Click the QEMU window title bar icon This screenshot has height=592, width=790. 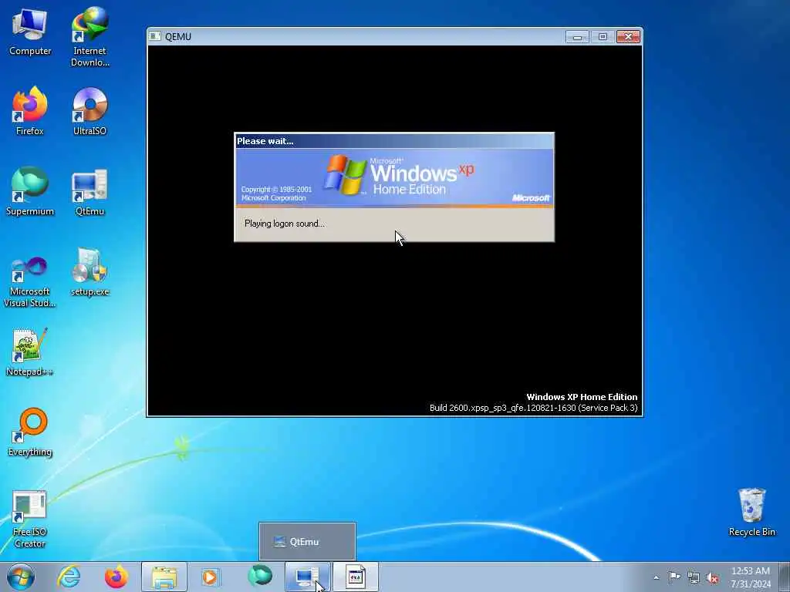click(x=155, y=36)
